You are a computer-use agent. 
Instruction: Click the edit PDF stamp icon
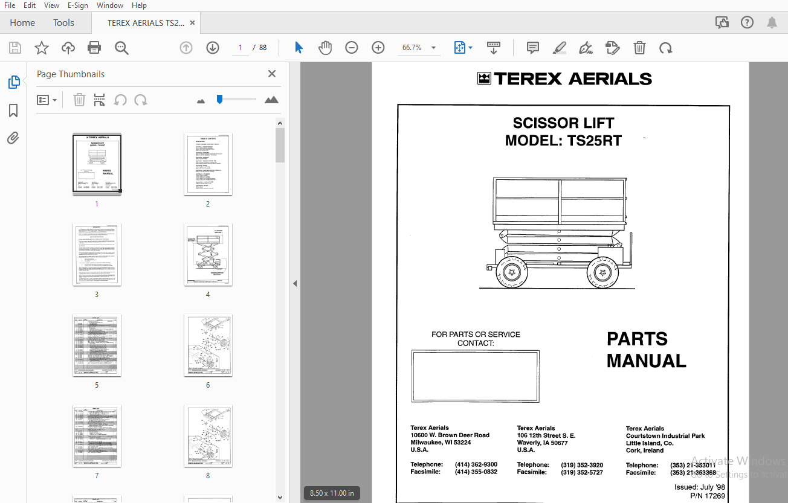(613, 48)
